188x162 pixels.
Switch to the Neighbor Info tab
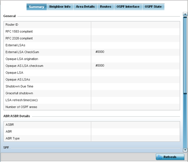click(60, 6)
